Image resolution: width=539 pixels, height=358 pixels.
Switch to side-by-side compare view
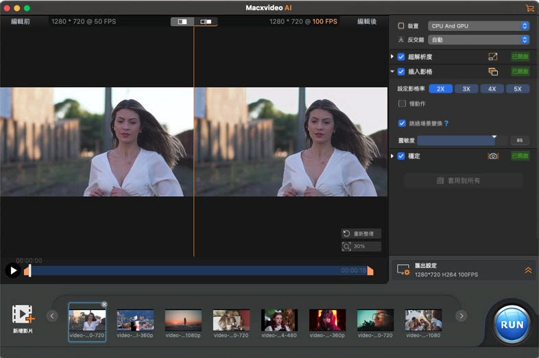pos(206,22)
